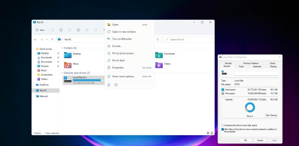Screen dimensions: 299x146
Task: Click the Share icon in Explorer toolbar
Action: pos(87,30)
